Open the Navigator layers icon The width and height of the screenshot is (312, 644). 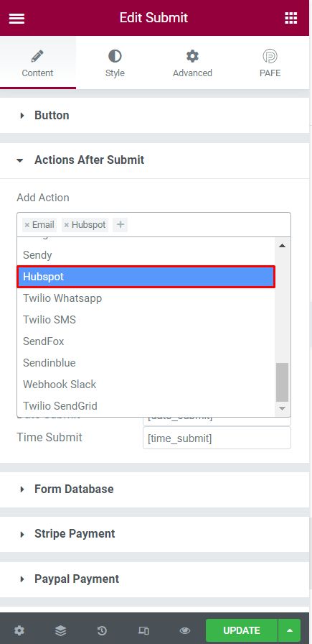tap(61, 630)
